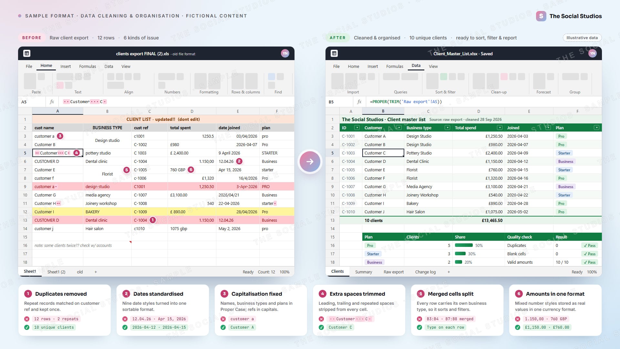This screenshot has width=620, height=349.
Task: Click the fx function icon beside cell B5
Action: click(359, 102)
